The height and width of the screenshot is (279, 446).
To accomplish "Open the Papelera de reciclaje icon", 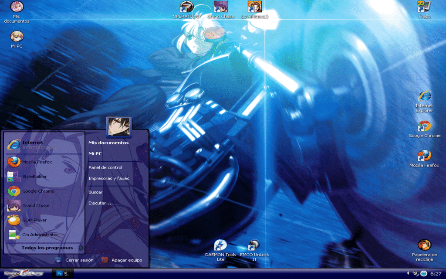I will click(424, 245).
